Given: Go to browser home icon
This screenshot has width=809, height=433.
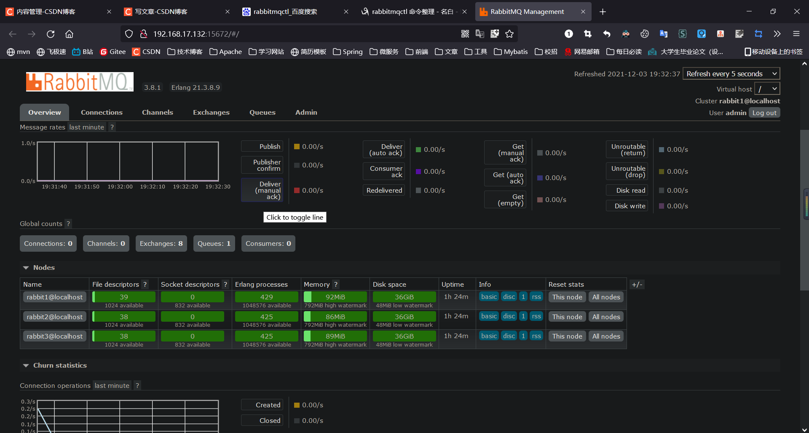Looking at the screenshot, I should click(69, 34).
